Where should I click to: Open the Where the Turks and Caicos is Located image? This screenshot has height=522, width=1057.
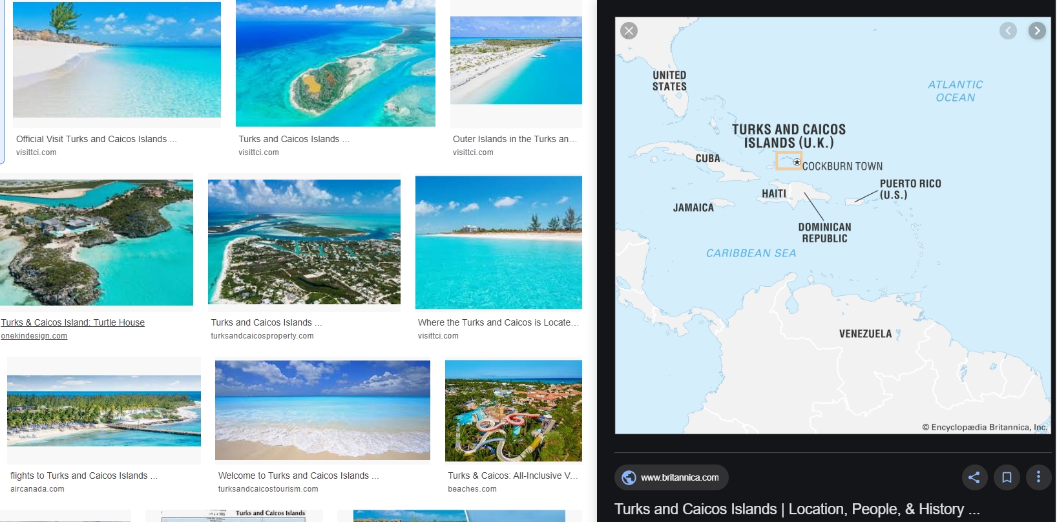(x=499, y=242)
